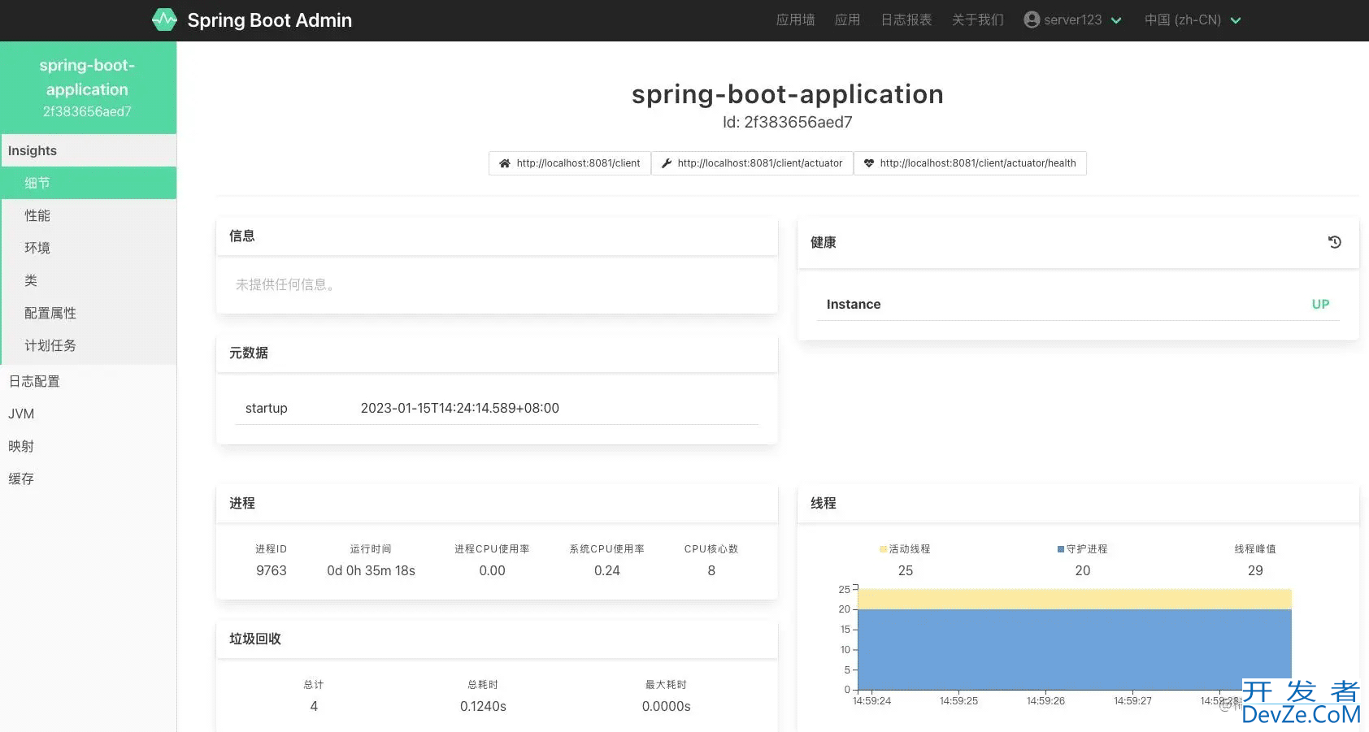This screenshot has width=1369, height=732.
Task: Select the 细节 sidebar item
Action: pos(89,183)
